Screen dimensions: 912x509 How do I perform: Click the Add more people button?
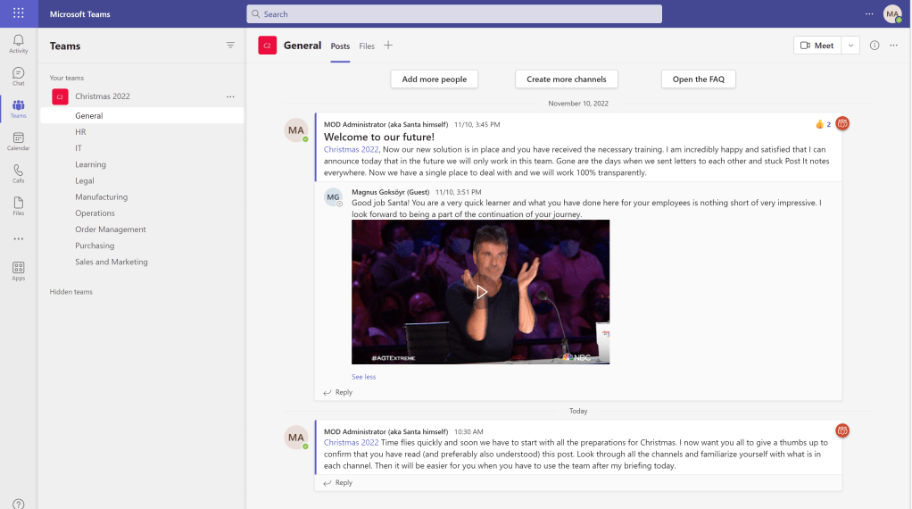coord(435,79)
